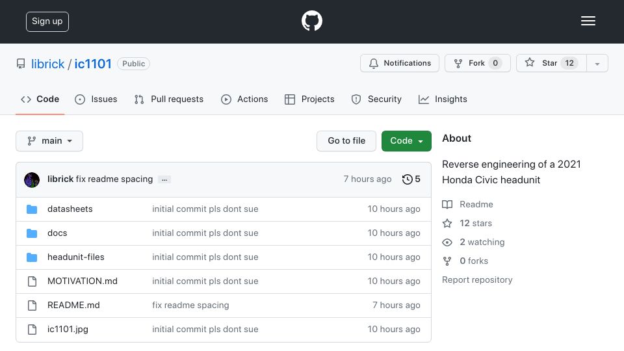Screen dimensions: 624x351
Task: Click the eye icon beside 2 watching
Action: point(447,242)
